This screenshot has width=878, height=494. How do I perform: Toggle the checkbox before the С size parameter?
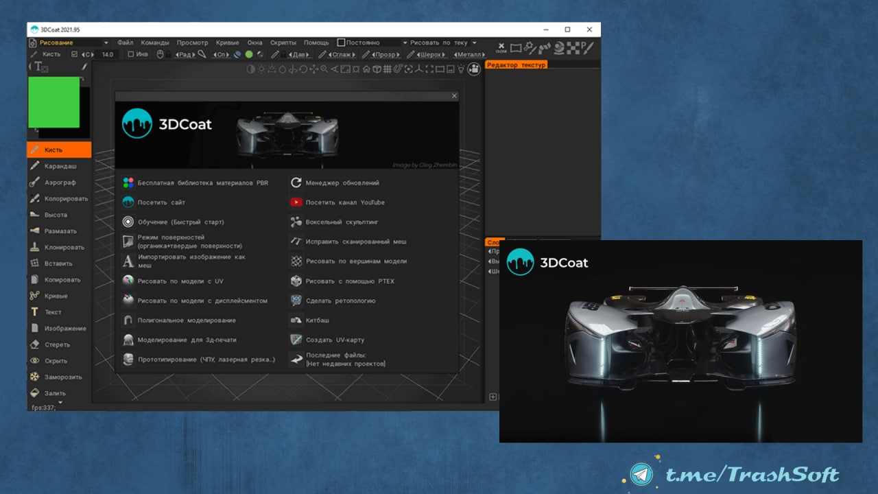pos(74,54)
